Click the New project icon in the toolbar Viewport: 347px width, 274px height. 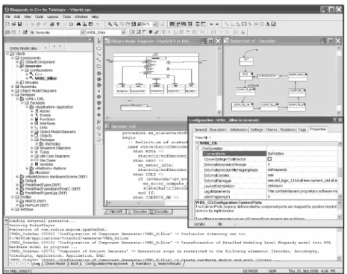pos(7,24)
